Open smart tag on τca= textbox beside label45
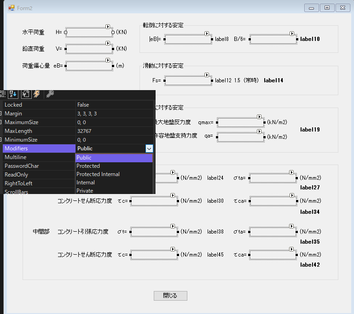The image size is (354, 314). [291, 249]
